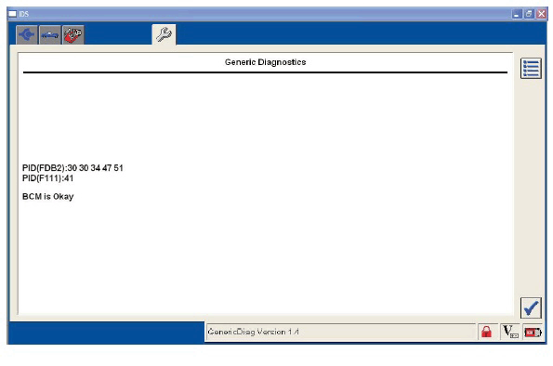Screen dimensions: 553x366
Task: Select the PID(F111):41 line
Action: (x=47, y=178)
